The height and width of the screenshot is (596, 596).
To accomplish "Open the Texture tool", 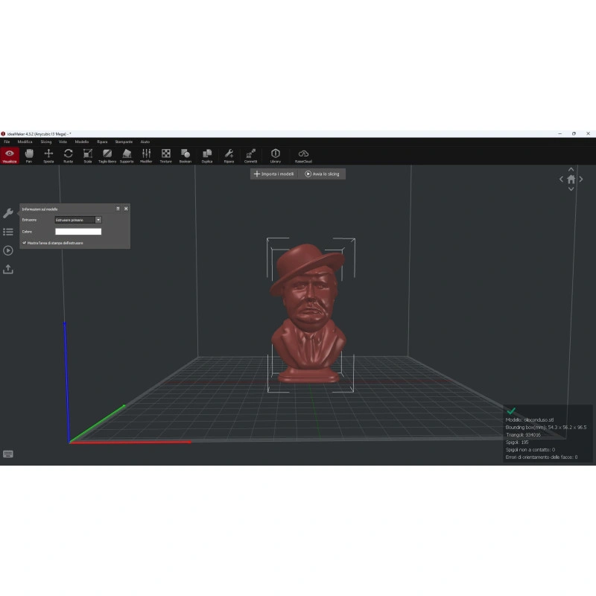I will 165,156.
